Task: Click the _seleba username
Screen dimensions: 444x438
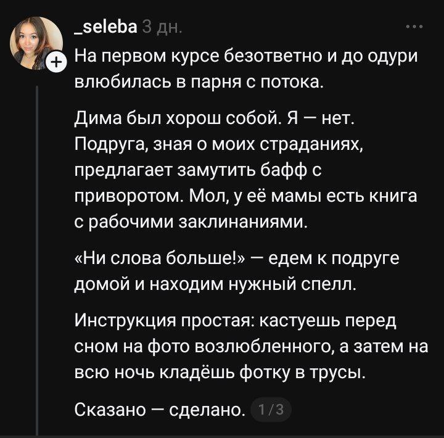Action: 105,28
